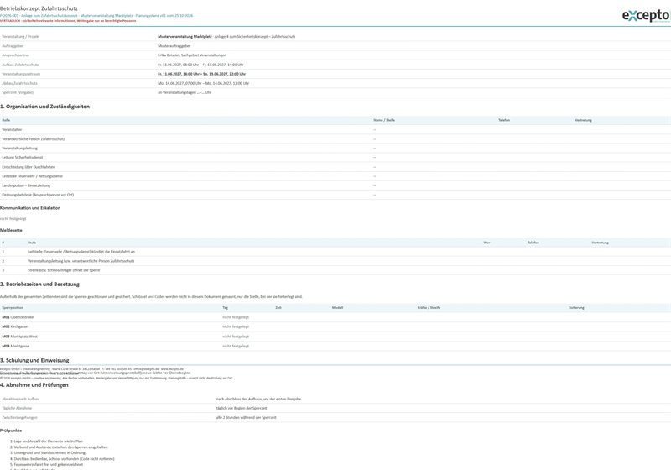671x470 pixels.
Task: Click the 'Aufbau Zufahrtsschutz' label
Action: click(20, 65)
